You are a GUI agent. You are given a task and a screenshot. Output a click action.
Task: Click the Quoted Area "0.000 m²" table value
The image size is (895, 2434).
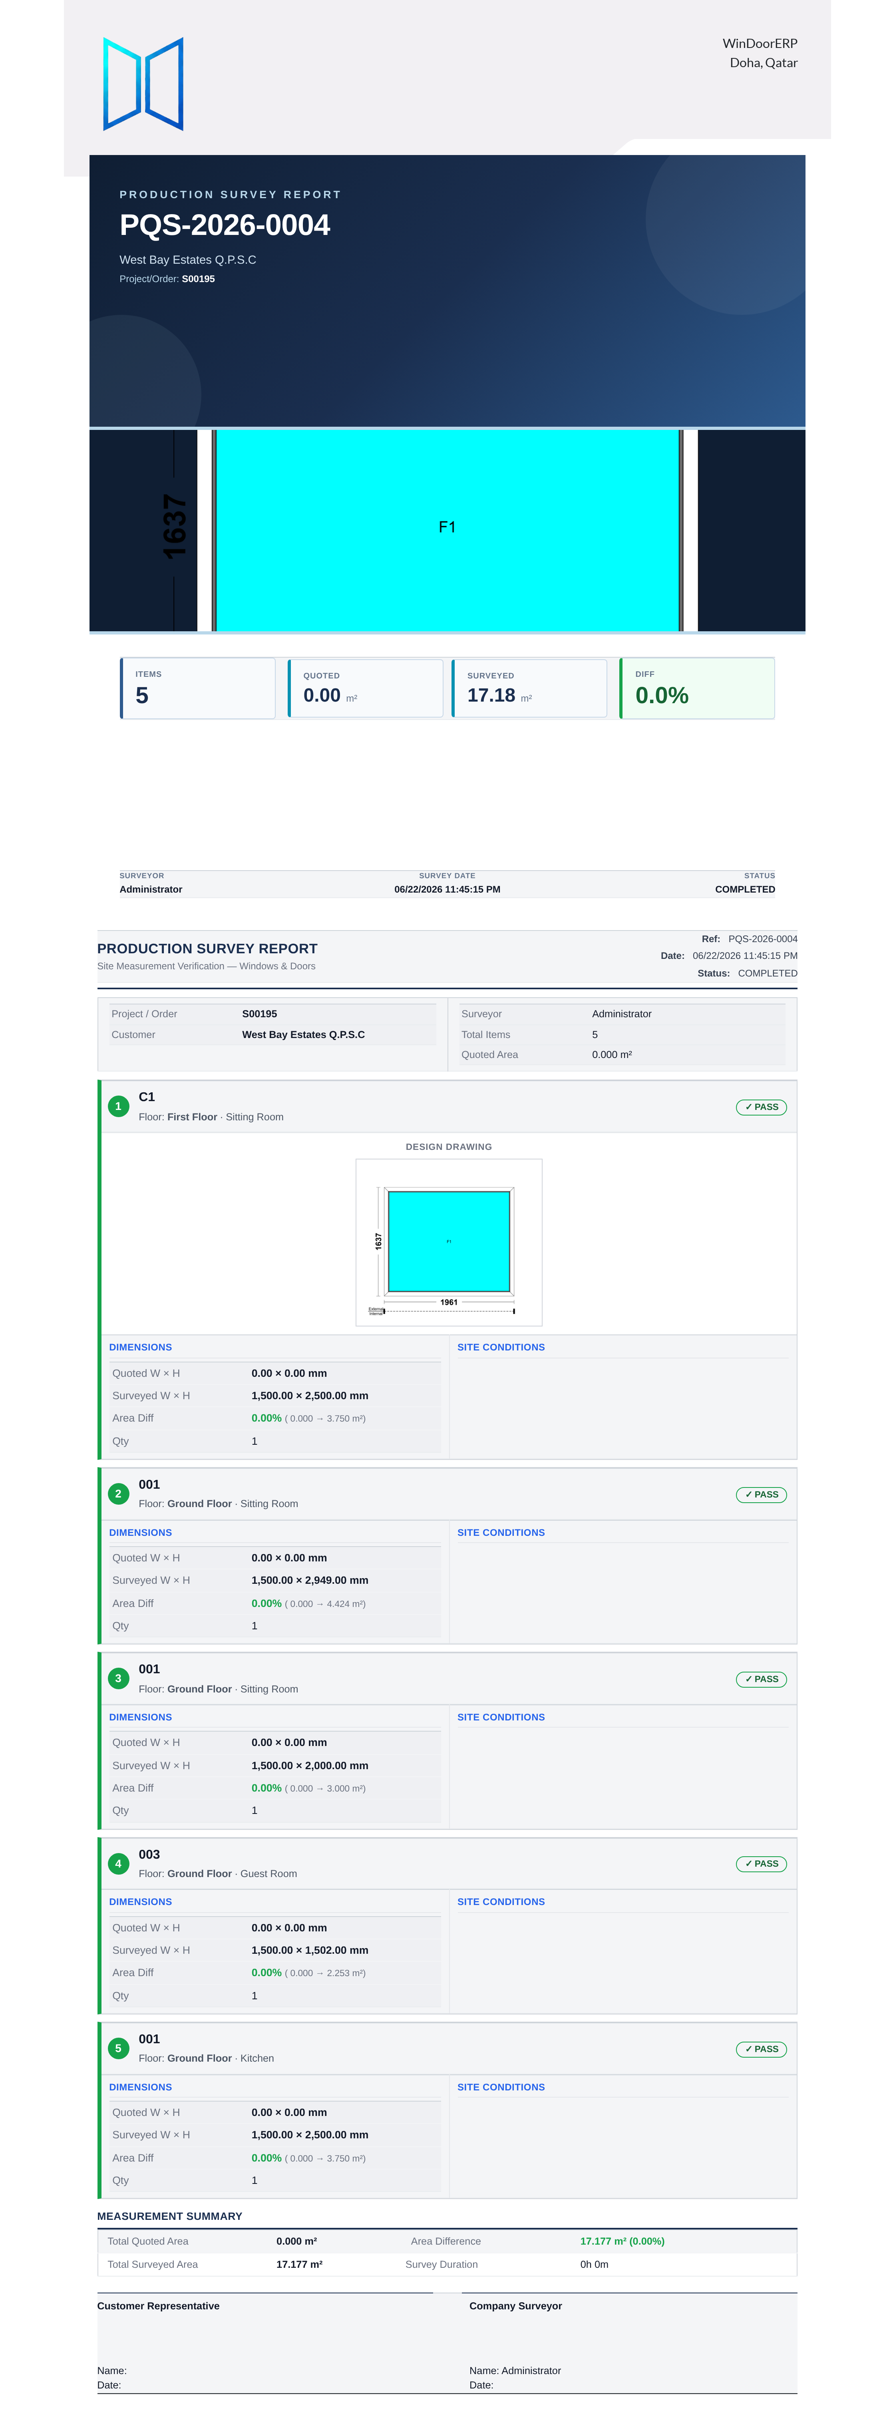[x=613, y=1054]
